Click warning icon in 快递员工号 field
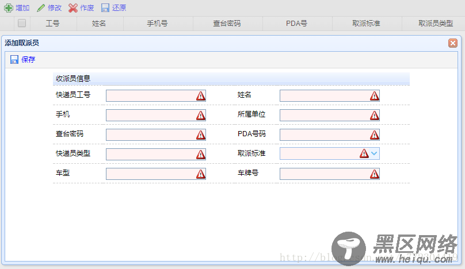This screenshot has height=269, width=465. click(x=201, y=96)
